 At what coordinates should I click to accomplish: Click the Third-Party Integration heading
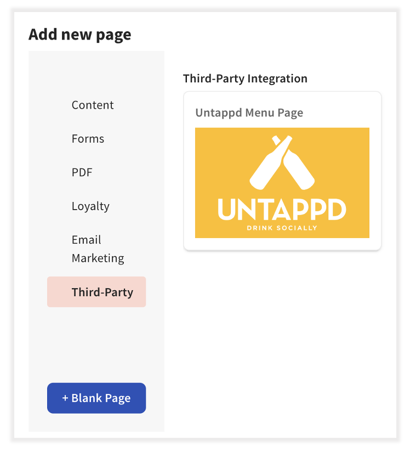(245, 78)
